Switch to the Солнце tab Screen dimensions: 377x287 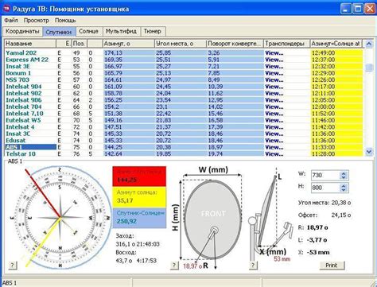point(88,31)
